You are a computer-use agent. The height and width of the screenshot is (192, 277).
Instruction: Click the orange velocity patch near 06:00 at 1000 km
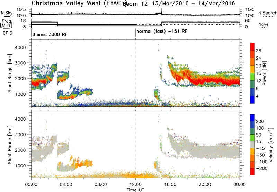[85, 164]
